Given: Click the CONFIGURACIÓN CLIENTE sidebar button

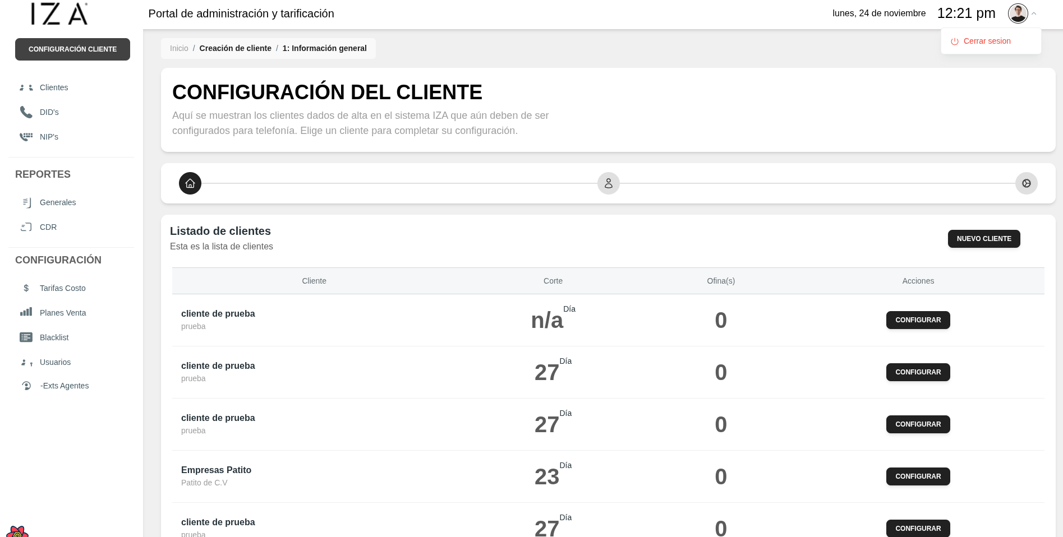Looking at the screenshot, I should click(72, 49).
